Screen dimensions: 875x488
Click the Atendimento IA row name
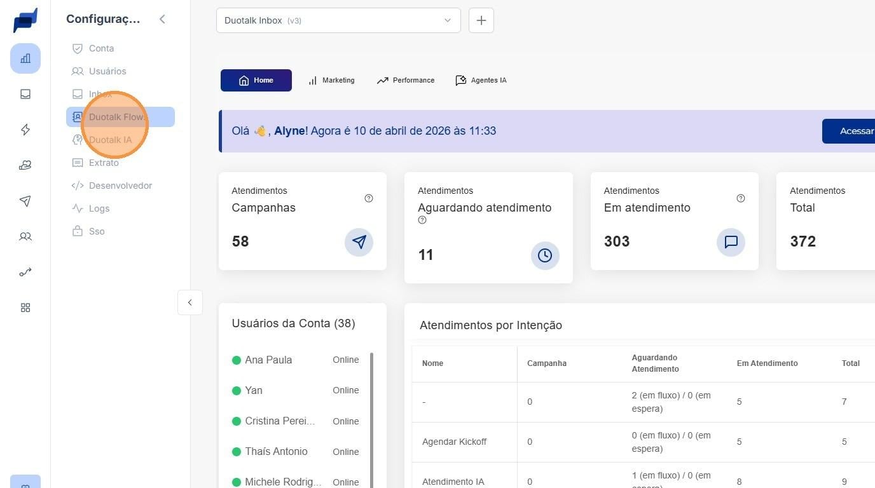click(x=453, y=482)
